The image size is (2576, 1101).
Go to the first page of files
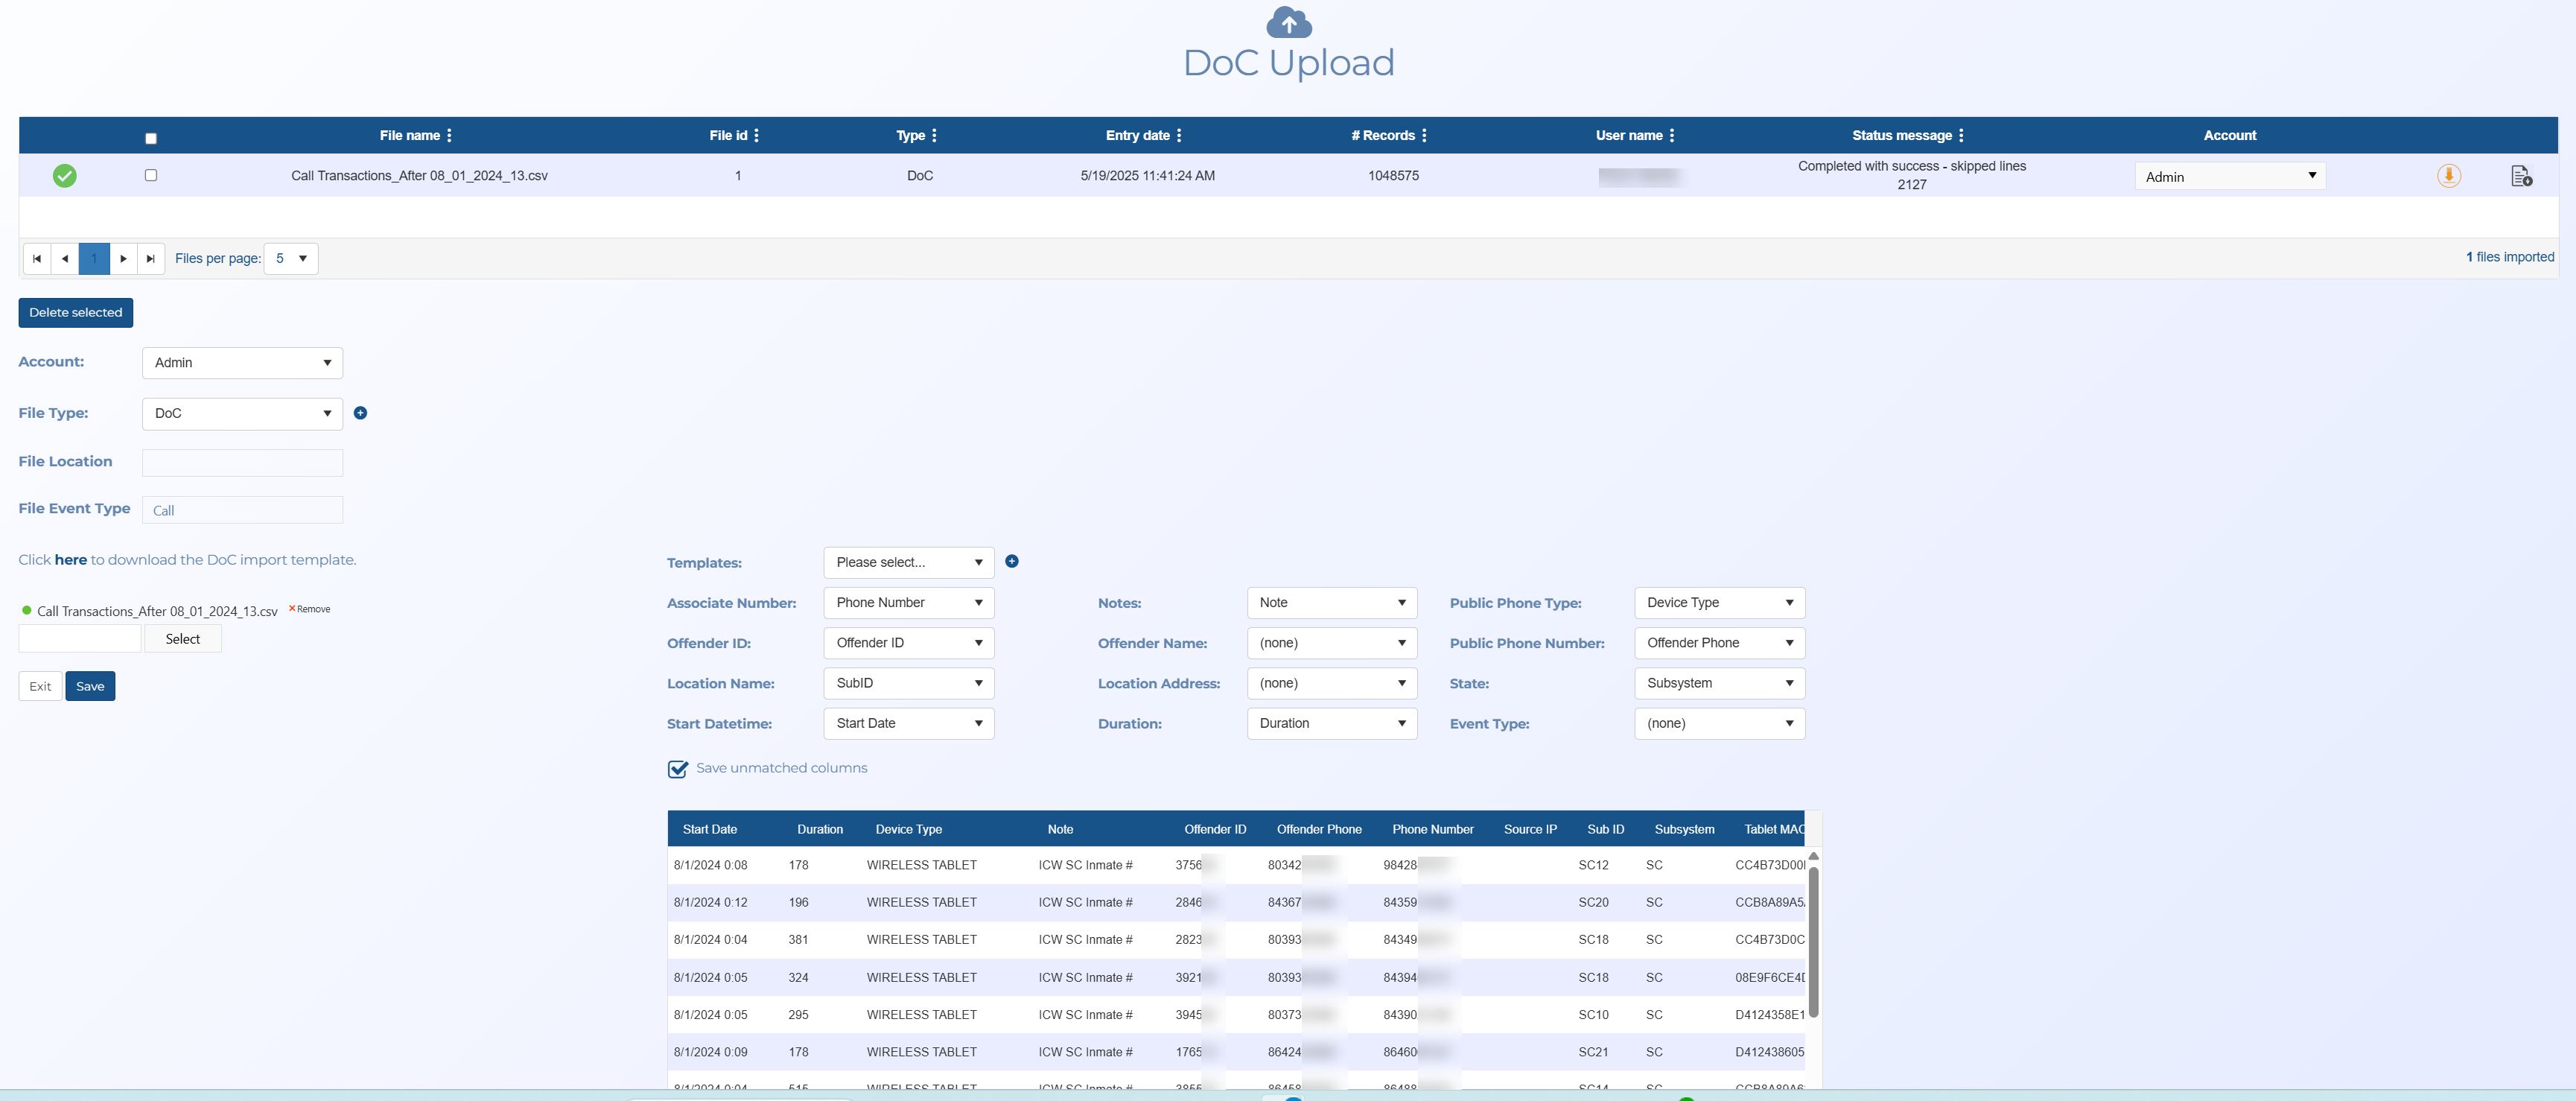(37, 259)
